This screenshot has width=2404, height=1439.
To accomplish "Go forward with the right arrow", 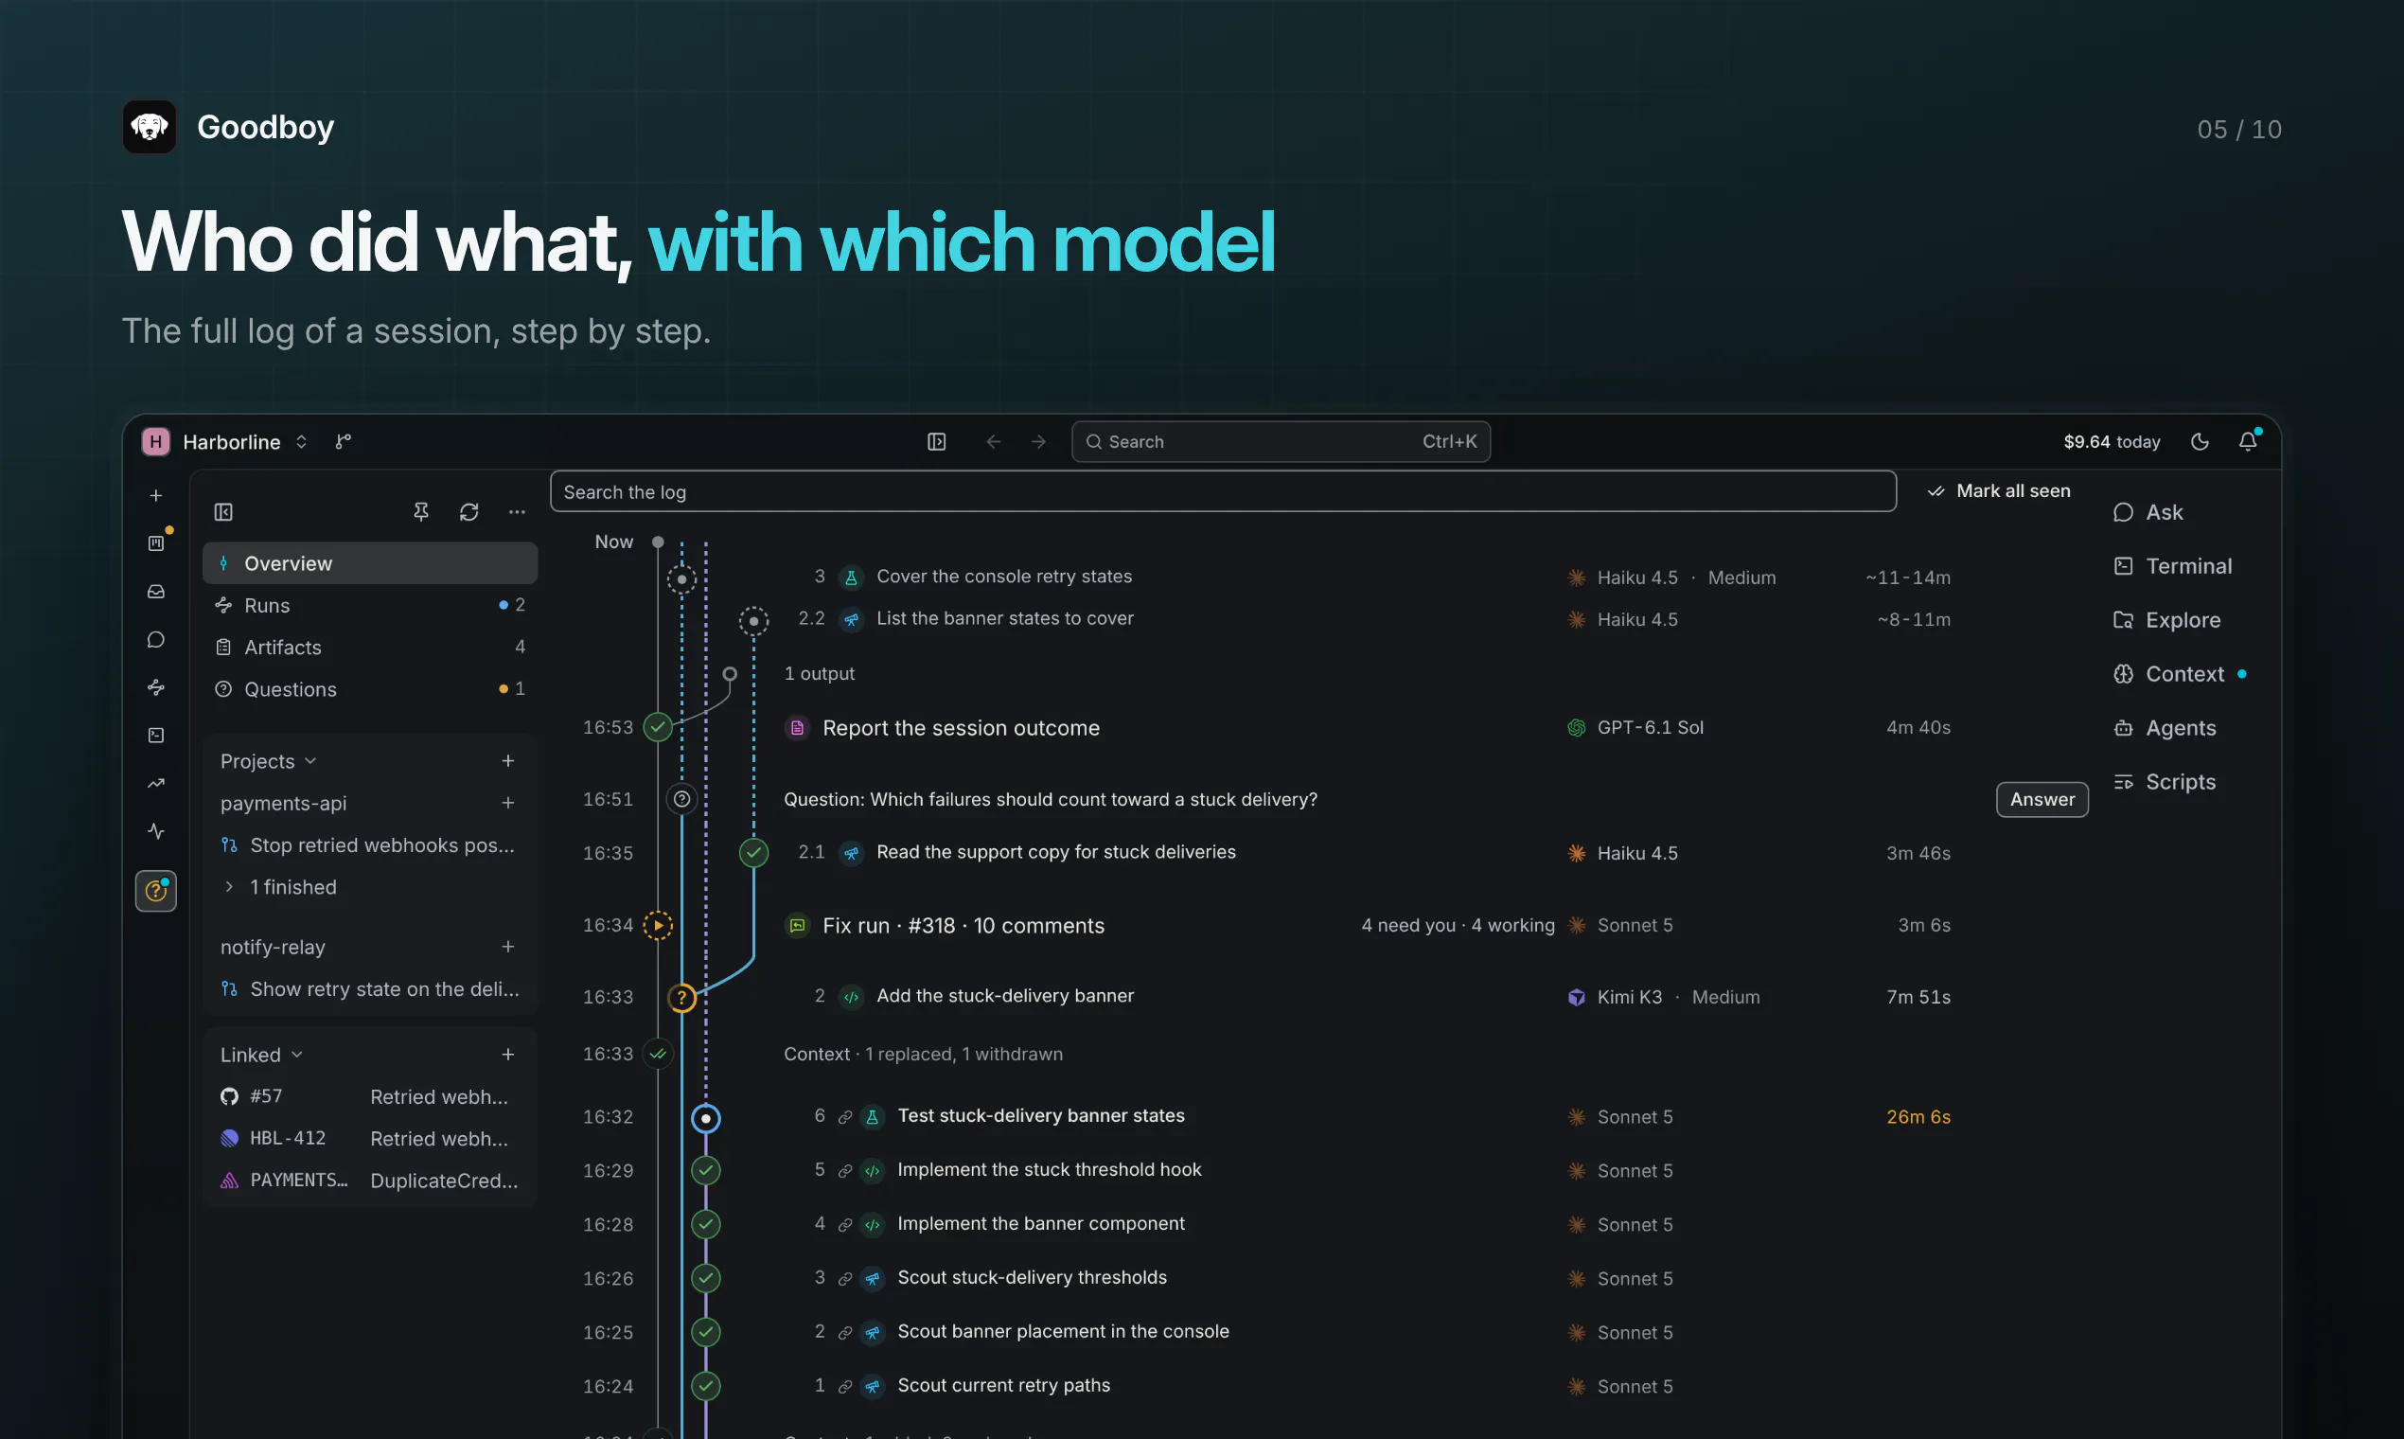I will tap(1039, 442).
